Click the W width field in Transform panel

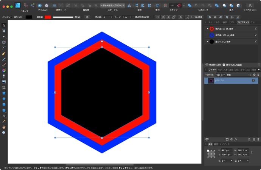(x=242, y=150)
